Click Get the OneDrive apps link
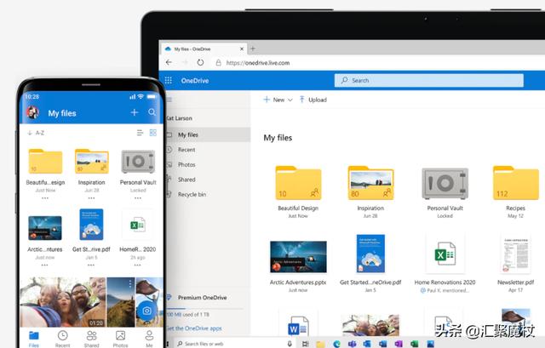545x348 pixels. coord(194,328)
